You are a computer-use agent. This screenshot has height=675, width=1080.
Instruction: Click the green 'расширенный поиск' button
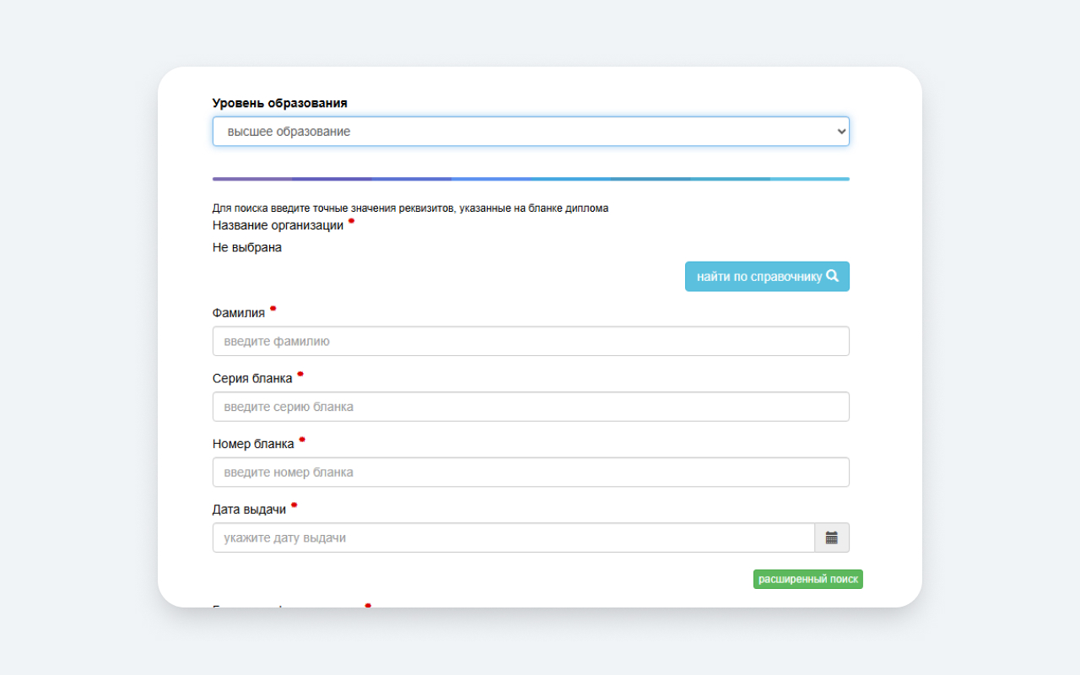pos(807,580)
